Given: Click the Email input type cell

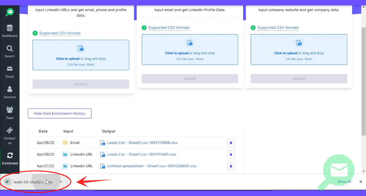Looking at the screenshot, I should [75, 143].
